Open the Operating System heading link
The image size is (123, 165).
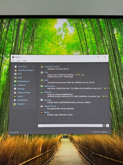coord(52,67)
